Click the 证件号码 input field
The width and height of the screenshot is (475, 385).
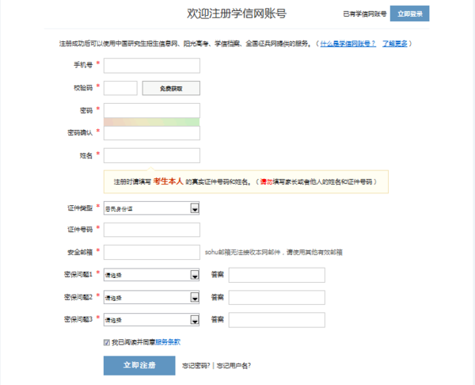point(151,230)
